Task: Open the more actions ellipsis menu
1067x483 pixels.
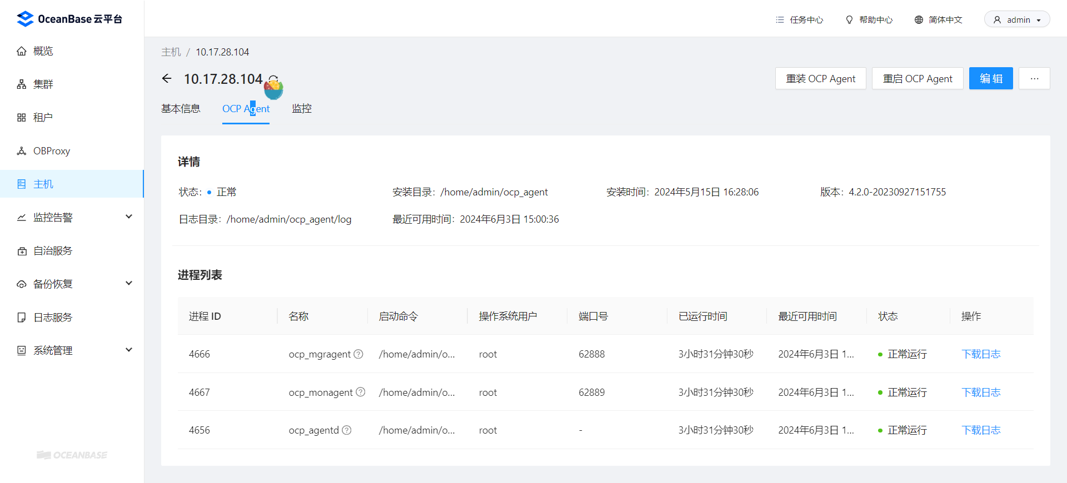Action: coord(1034,78)
